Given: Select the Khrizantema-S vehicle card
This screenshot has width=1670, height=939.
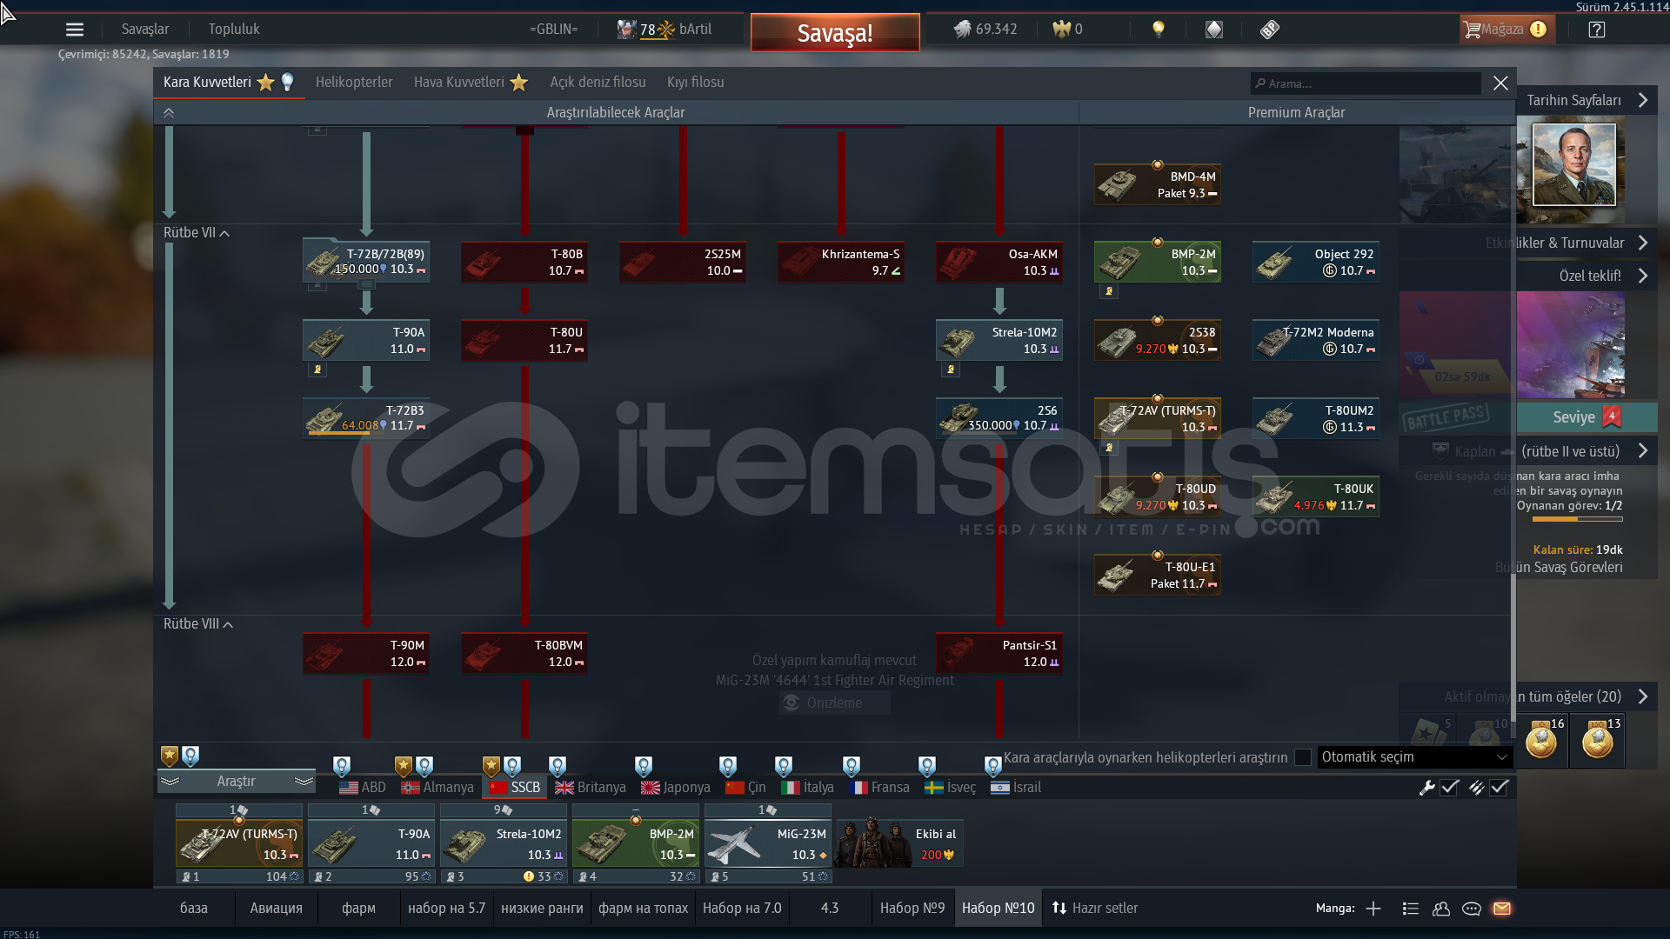Looking at the screenshot, I should [x=841, y=262].
